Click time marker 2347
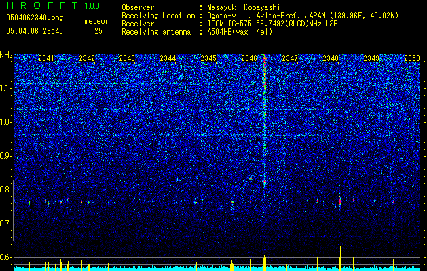Viewport: 427px width, 271px height. point(290,58)
